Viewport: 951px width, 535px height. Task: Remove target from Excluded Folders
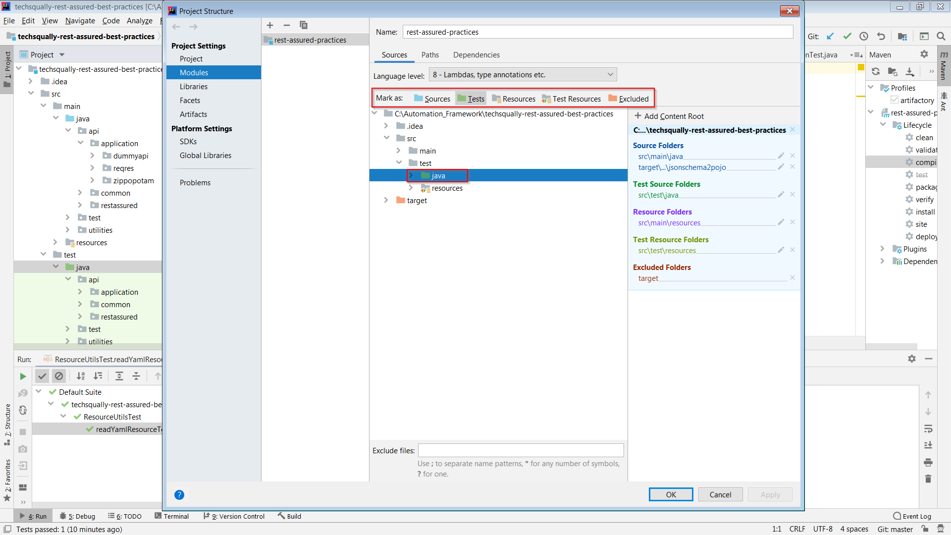(792, 278)
